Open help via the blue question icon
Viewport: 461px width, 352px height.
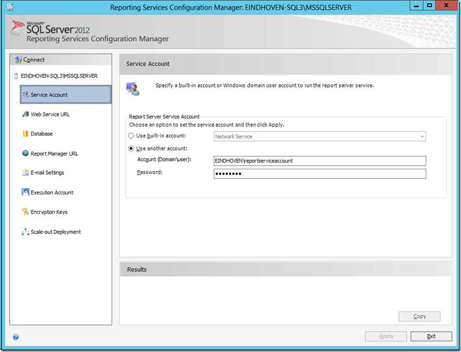coord(16,337)
